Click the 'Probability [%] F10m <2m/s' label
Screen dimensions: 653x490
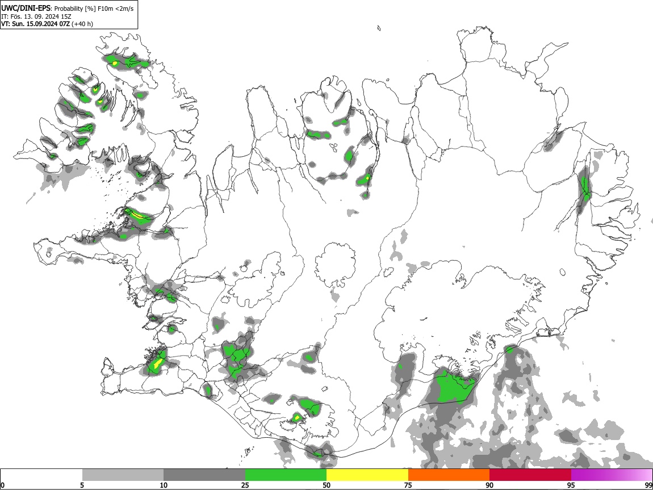coord(94,9)
